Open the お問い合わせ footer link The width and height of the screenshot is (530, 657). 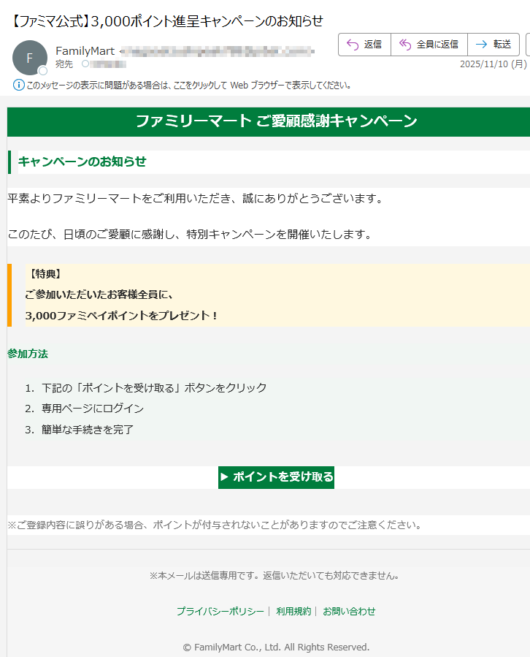[x=349, y=612]
